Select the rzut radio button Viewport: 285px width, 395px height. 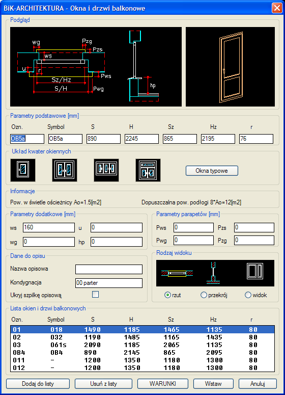tap(167, 295)
